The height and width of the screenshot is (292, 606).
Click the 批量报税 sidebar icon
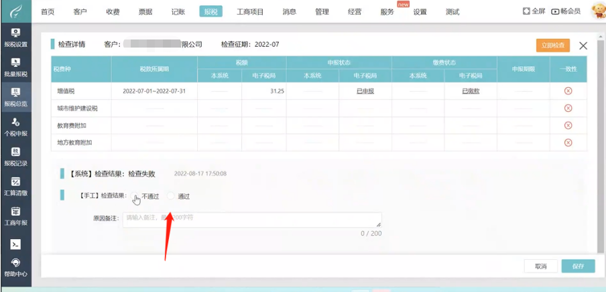click(x=15, y=67)
